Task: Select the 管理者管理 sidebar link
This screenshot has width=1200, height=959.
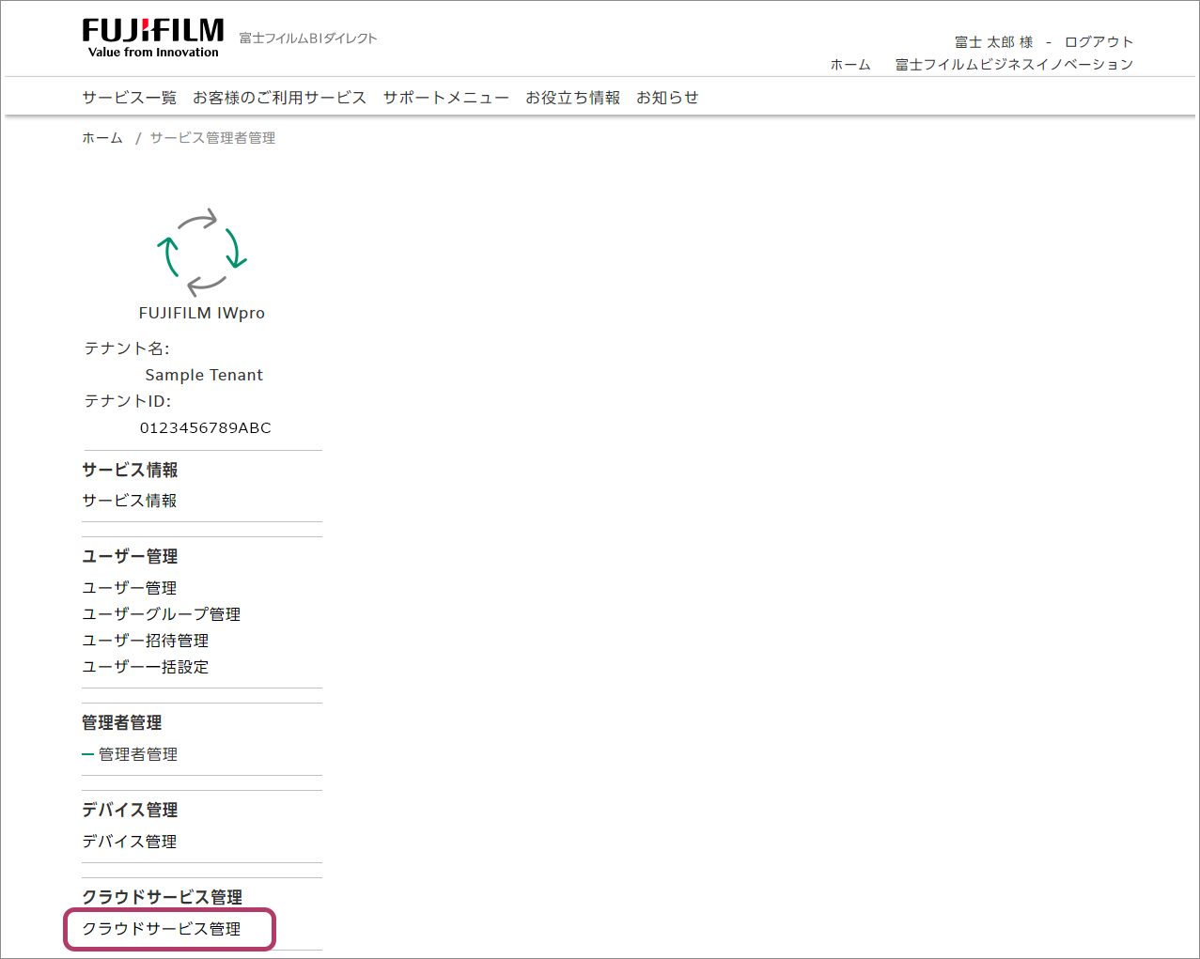Action: point(138,754)
